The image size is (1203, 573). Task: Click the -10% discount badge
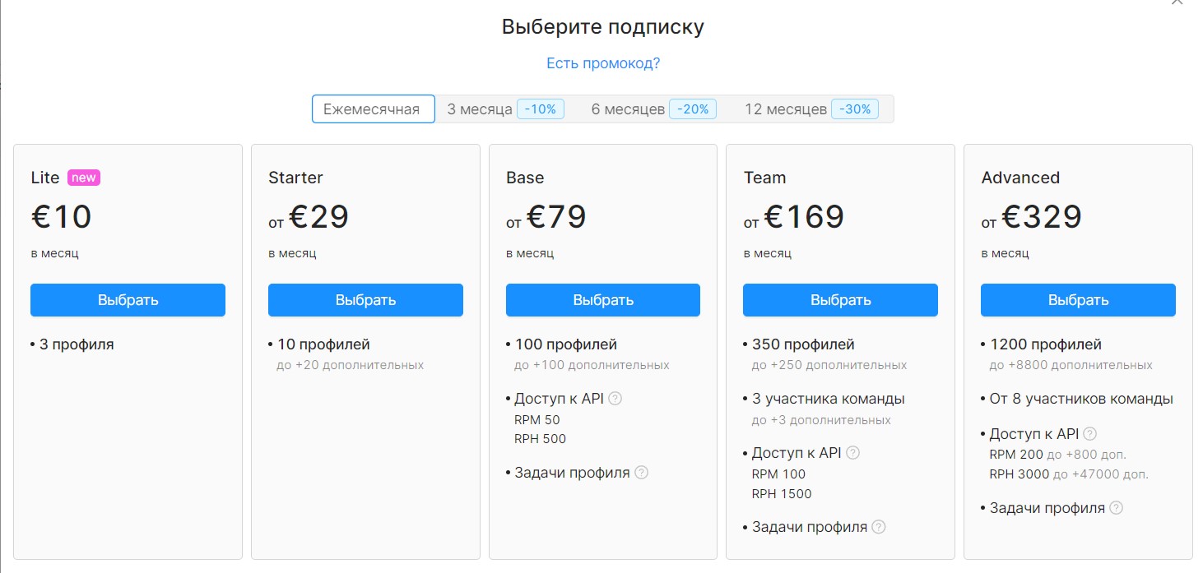541,109
